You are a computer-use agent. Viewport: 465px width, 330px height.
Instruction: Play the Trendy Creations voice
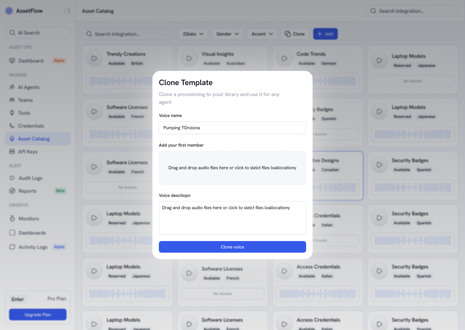94,58
